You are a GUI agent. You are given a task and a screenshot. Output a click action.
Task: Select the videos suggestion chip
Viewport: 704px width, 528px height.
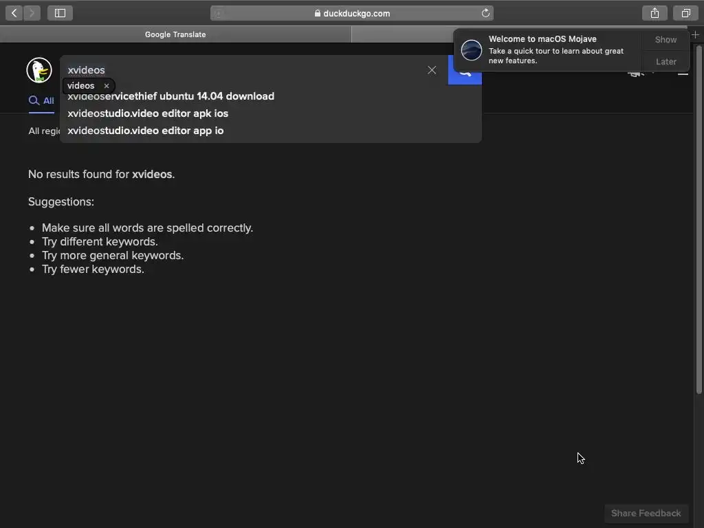tap(81, 86)
